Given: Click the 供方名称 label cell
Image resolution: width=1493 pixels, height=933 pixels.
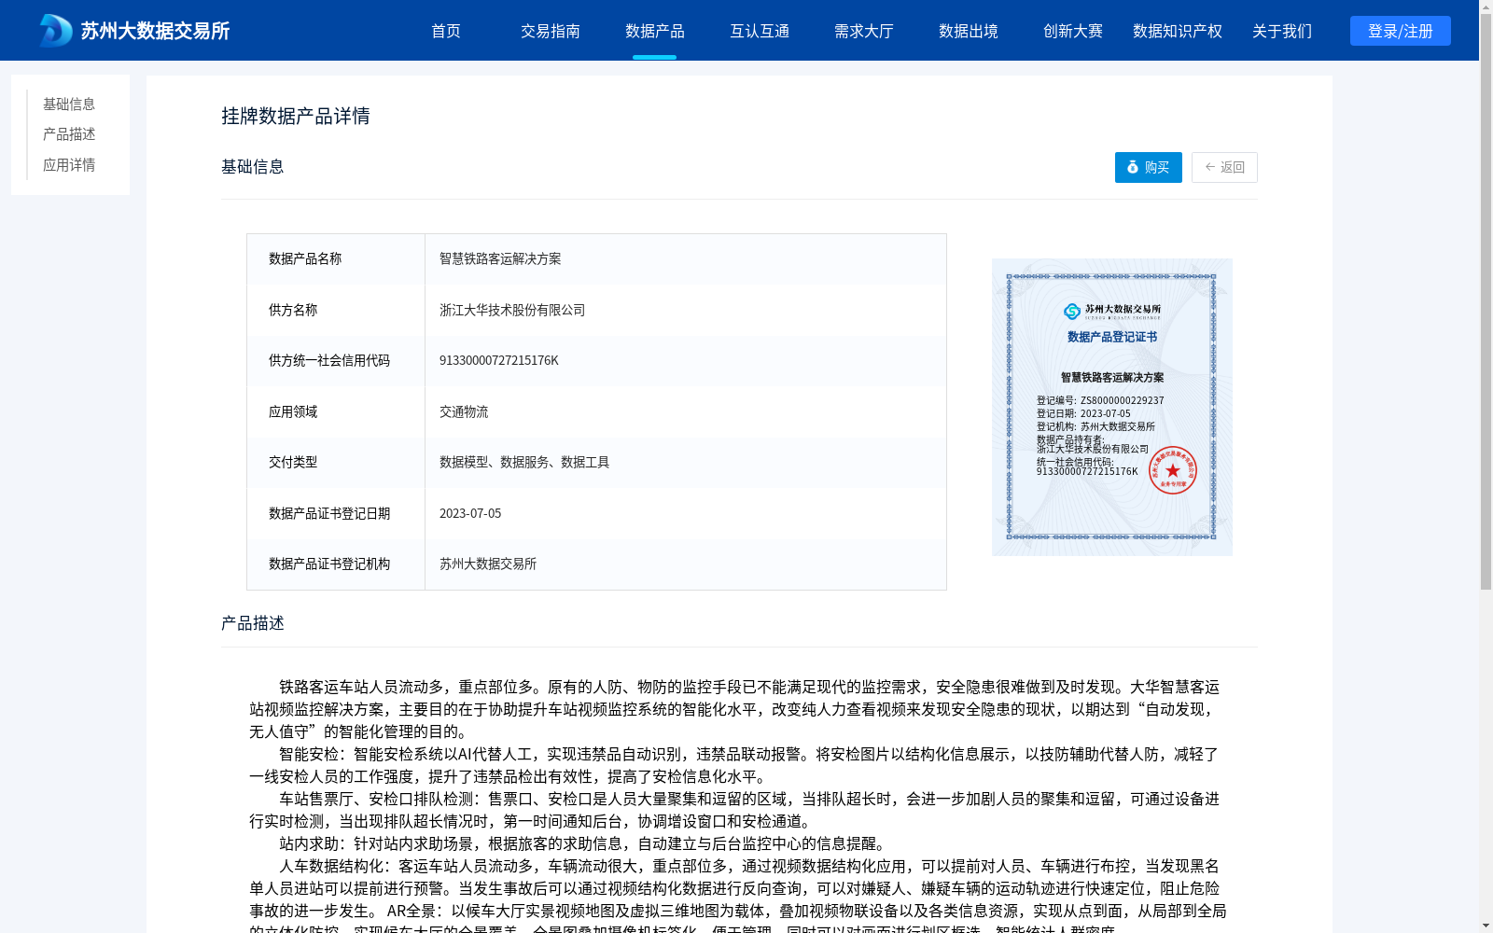Looking at the screenshot, I should [336, 310].
